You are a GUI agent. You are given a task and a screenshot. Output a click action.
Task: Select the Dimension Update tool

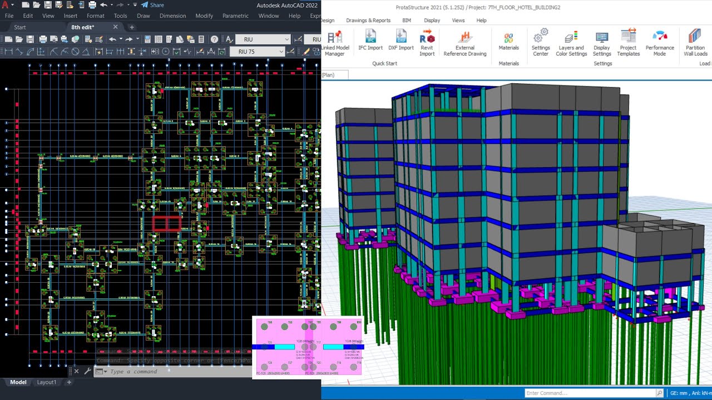tap(221, 52)
